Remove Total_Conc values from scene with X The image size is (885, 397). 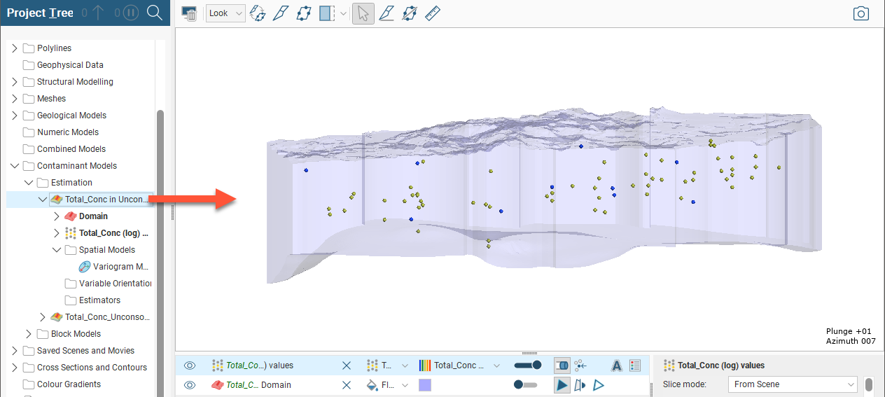tap(346, 365)
